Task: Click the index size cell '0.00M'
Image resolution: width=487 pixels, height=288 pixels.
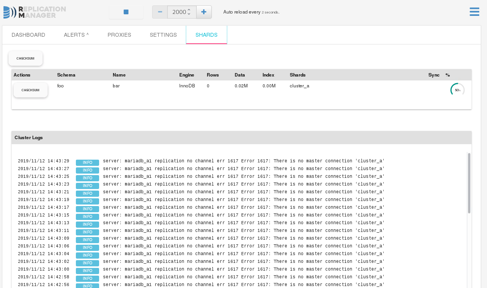Action: click(269, 86)
